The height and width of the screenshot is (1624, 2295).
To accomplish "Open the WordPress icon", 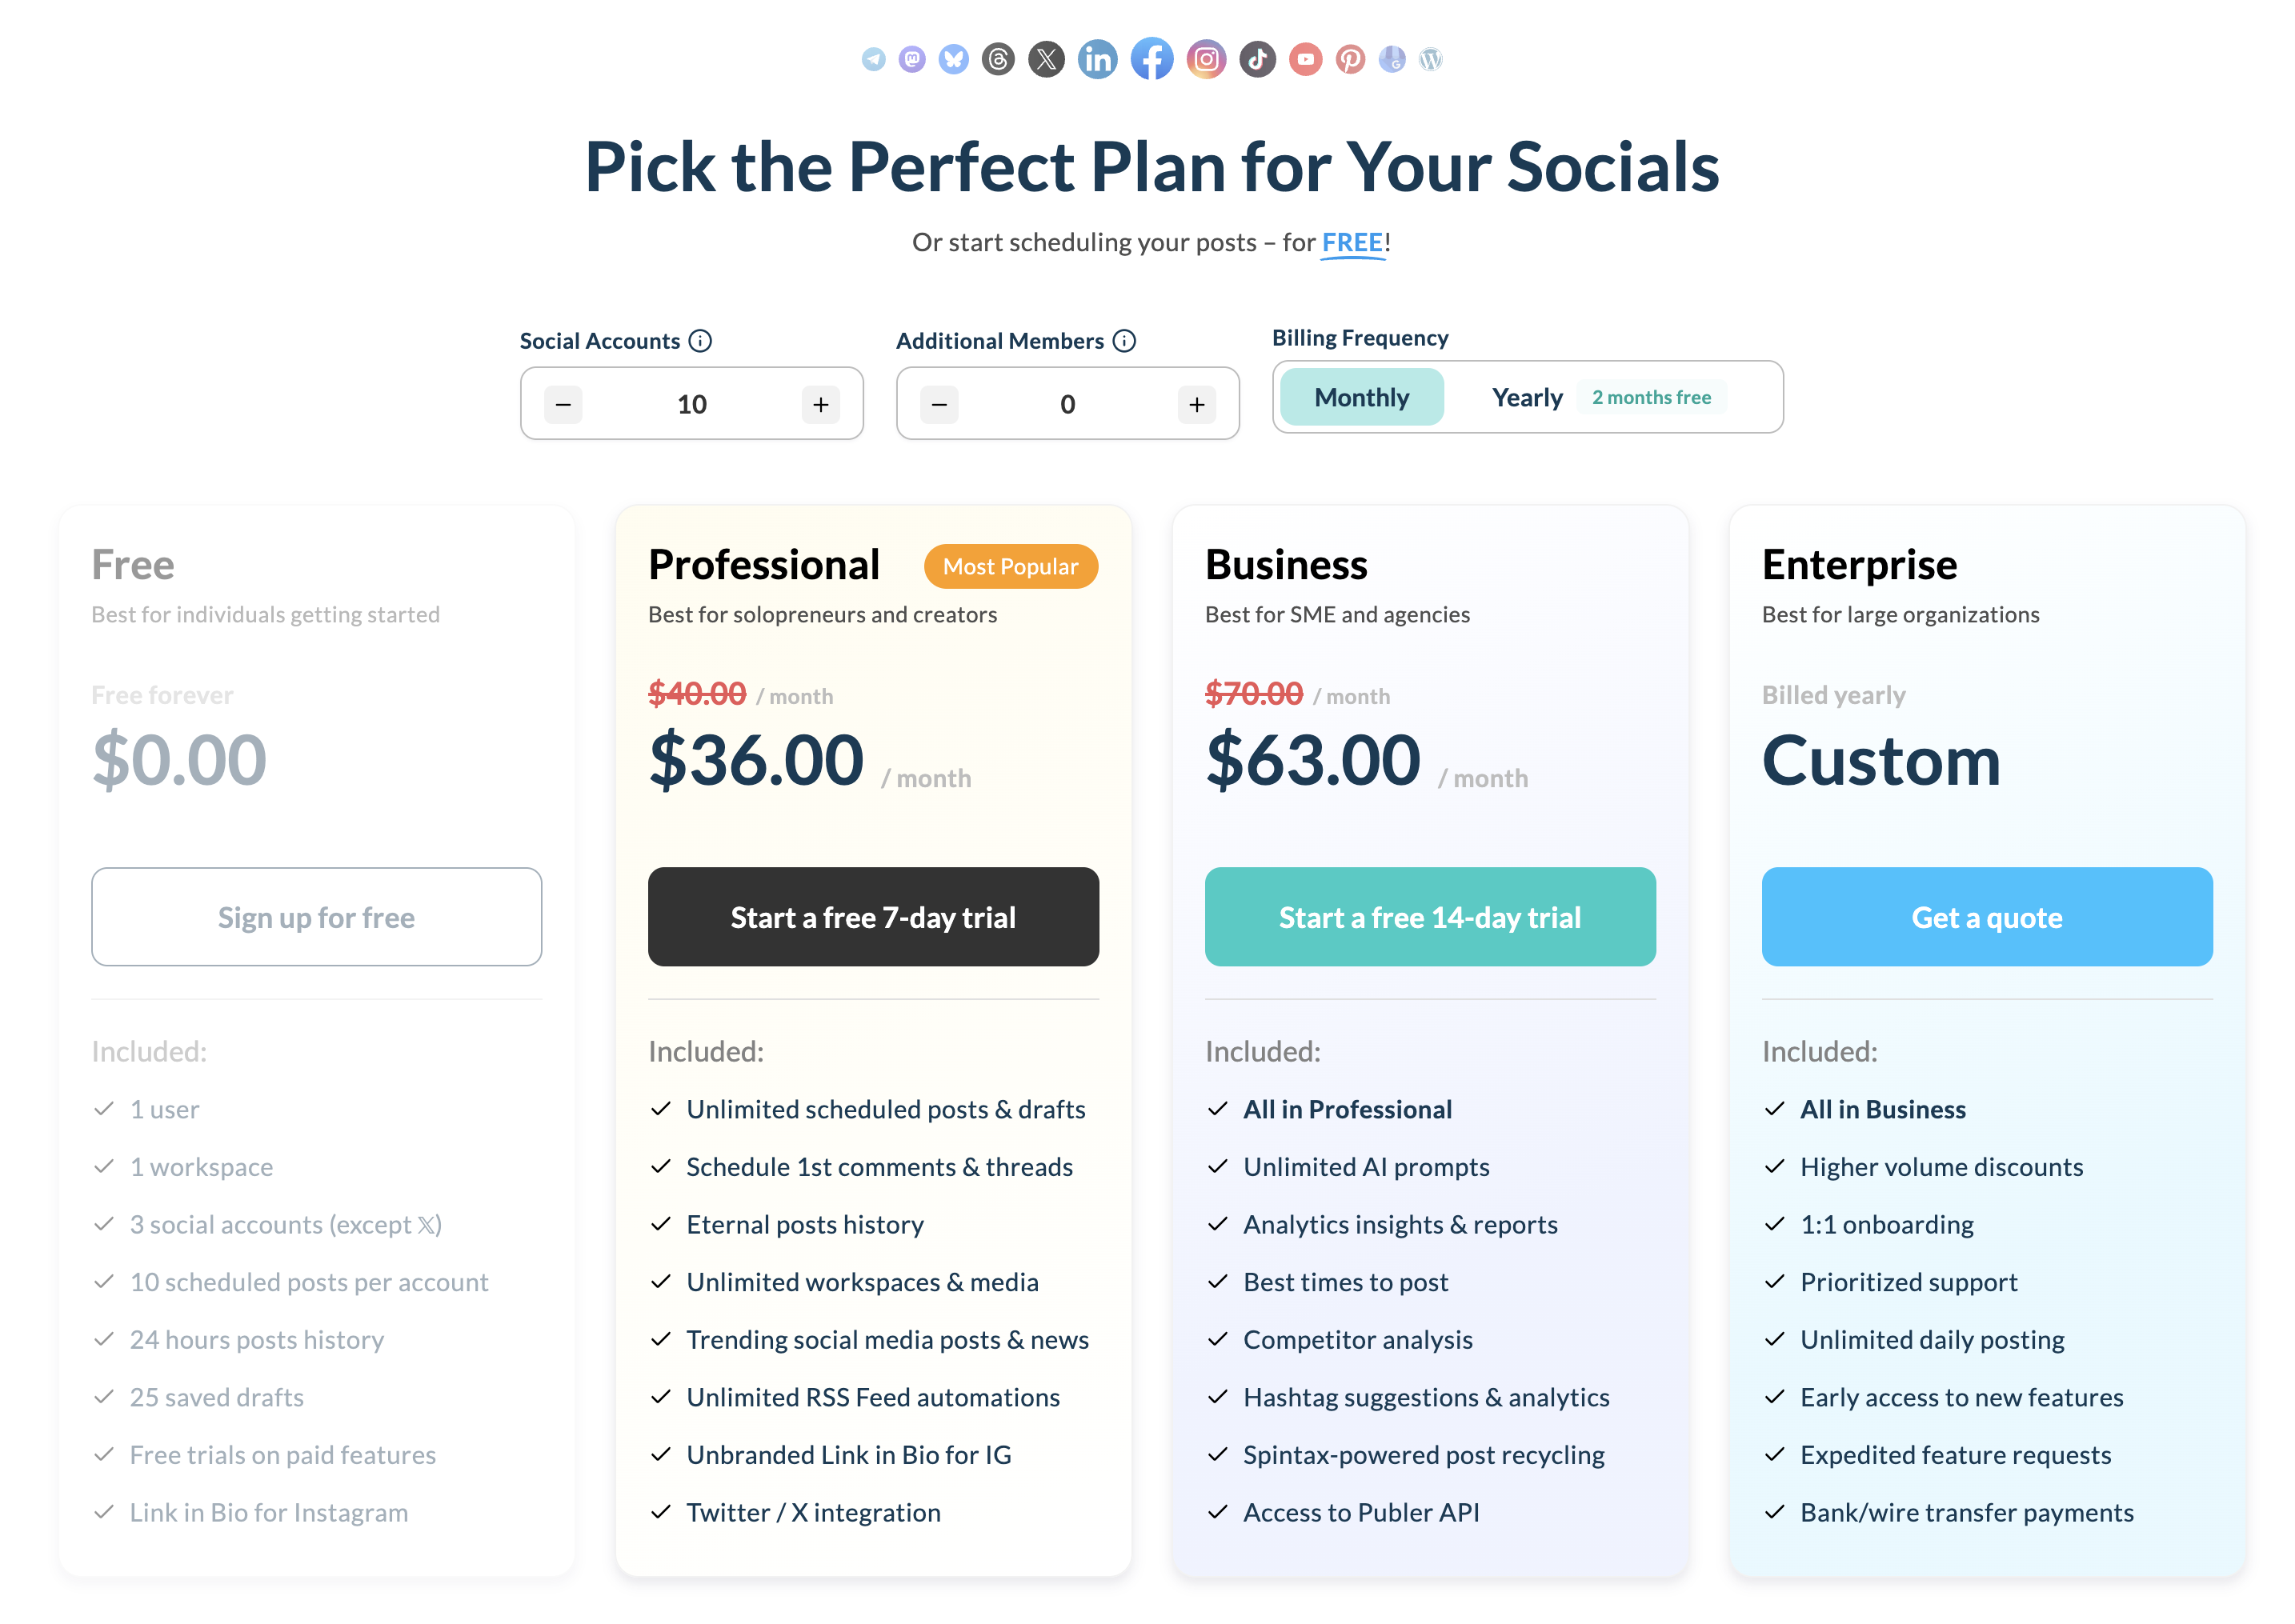I will (x=1432, y=59).
